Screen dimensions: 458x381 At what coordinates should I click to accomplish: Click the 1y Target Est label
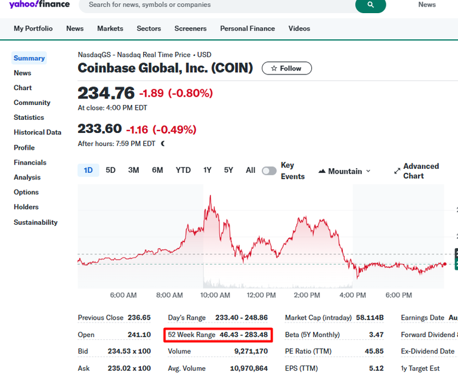pyautogui.click(x=420, y=368)
